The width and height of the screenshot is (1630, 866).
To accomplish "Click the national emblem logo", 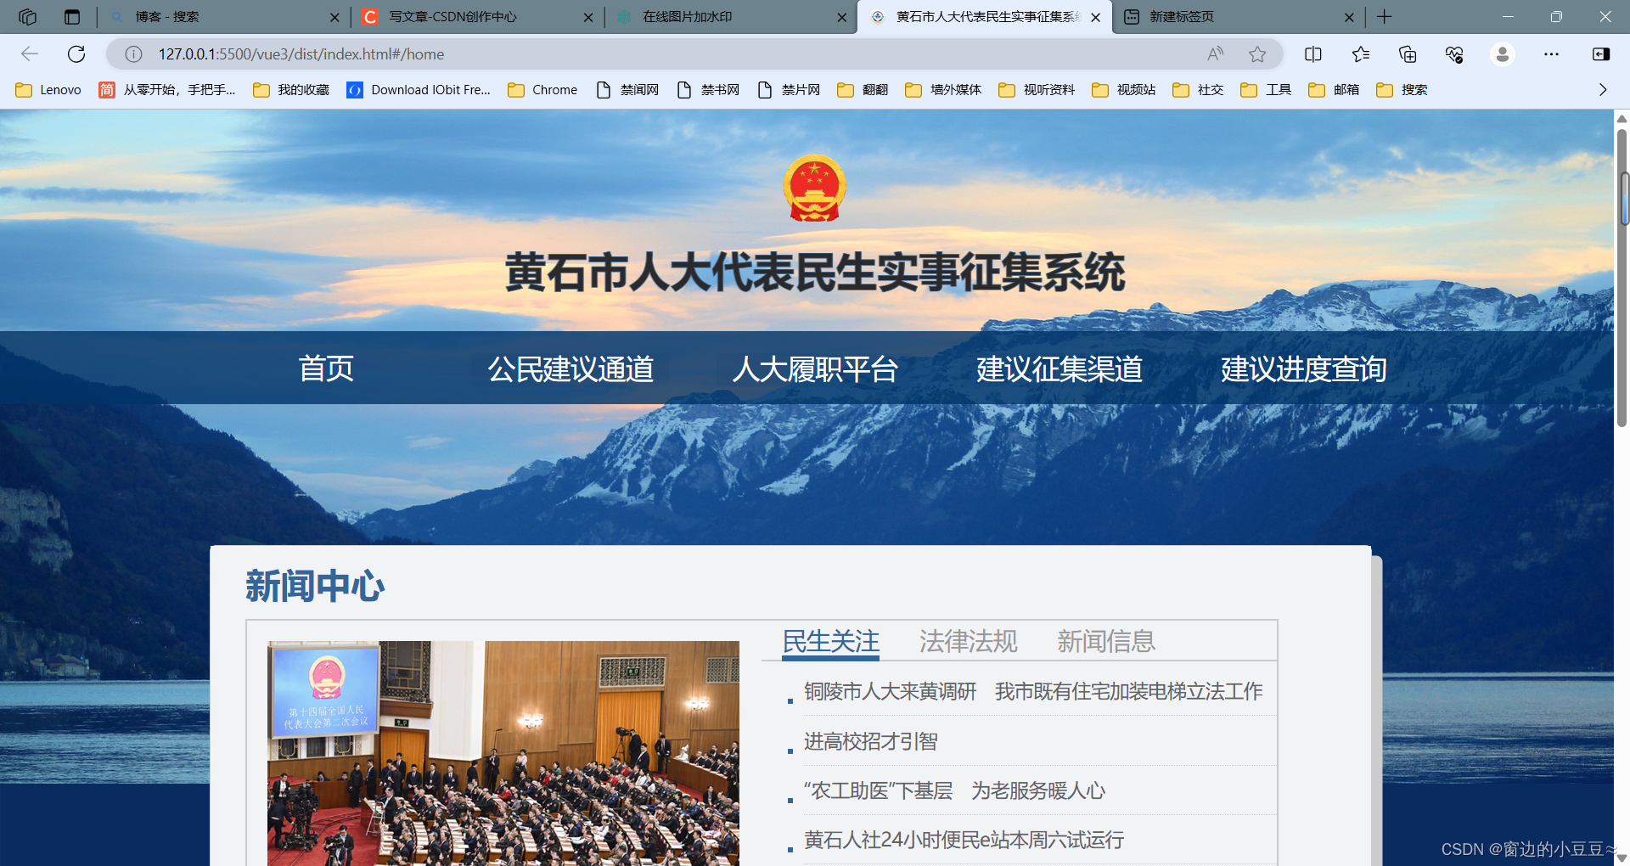I will tap(815, 188).
